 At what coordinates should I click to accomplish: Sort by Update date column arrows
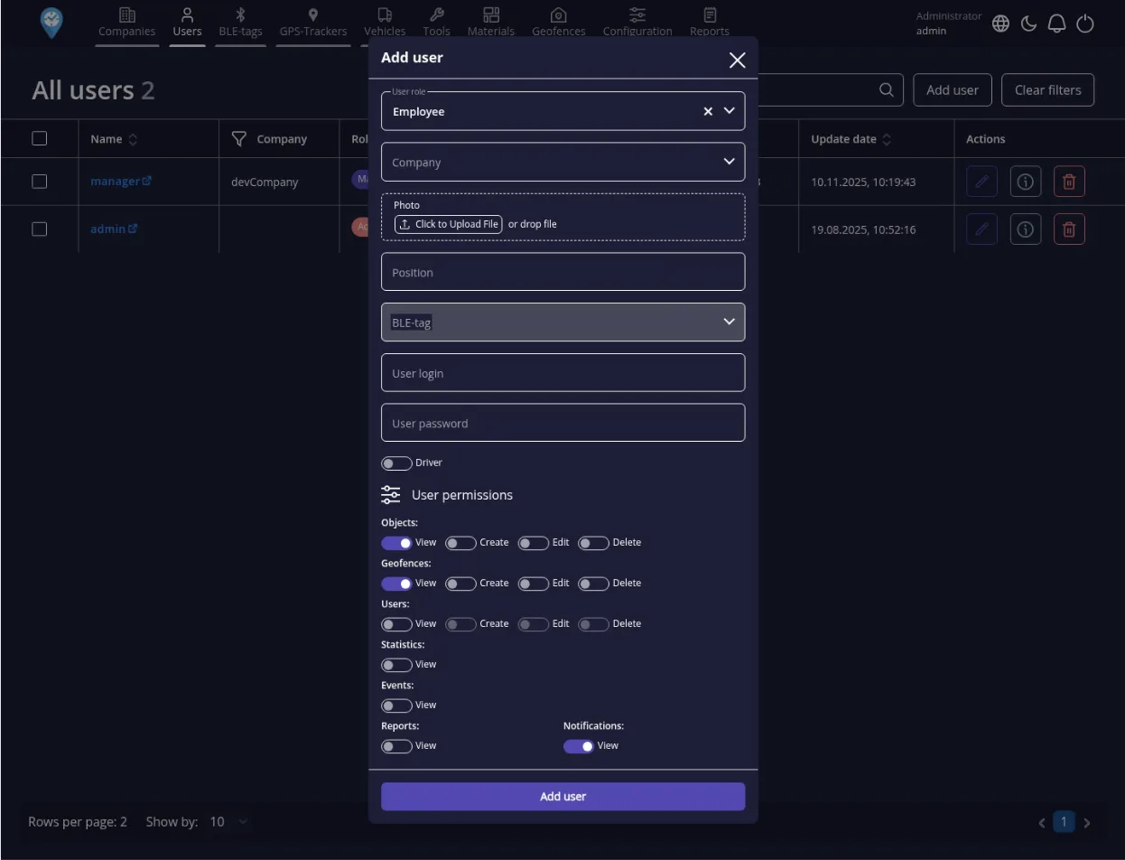[x=887, y=139]
